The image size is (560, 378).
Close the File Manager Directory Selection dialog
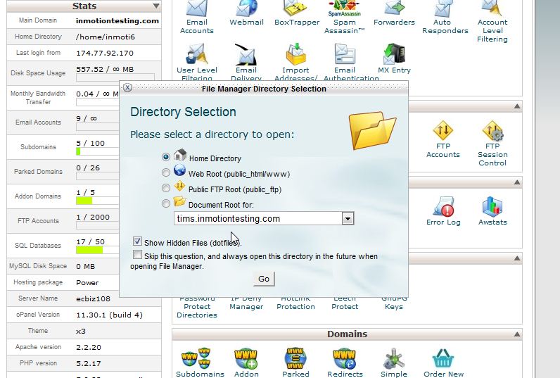[127, 88]
